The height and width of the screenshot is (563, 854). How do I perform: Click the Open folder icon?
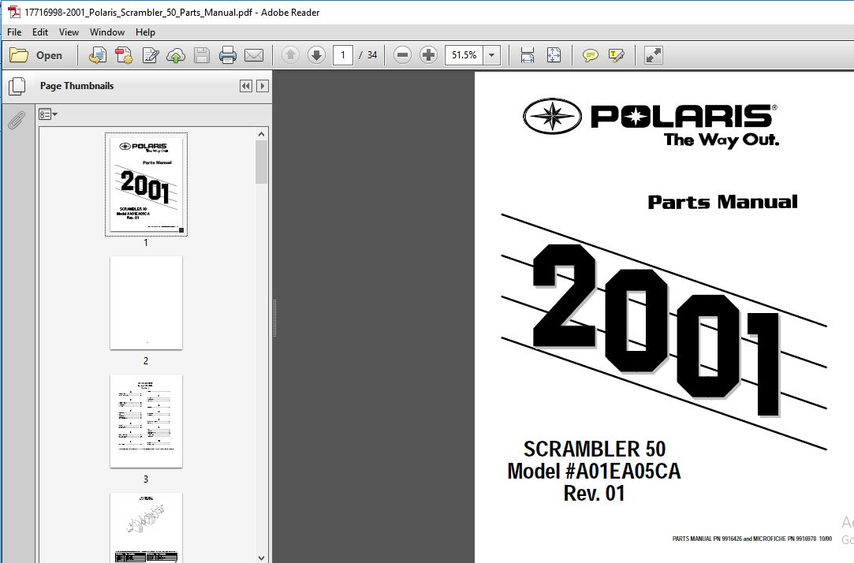click(x=19, y=55)
